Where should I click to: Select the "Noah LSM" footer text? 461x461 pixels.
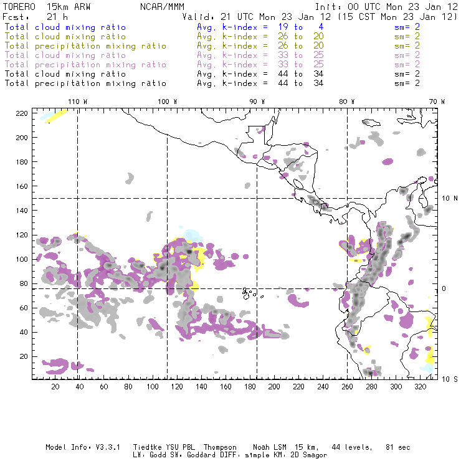(270, 447)
